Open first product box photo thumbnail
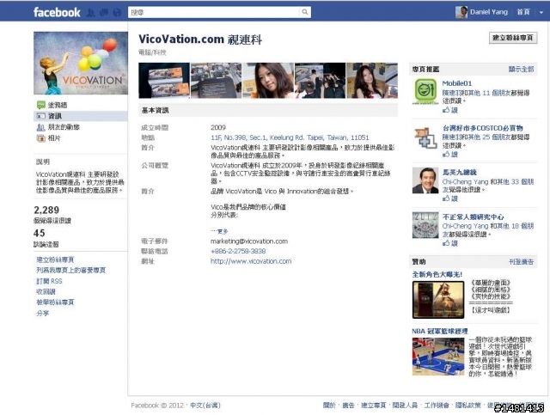 164,80
